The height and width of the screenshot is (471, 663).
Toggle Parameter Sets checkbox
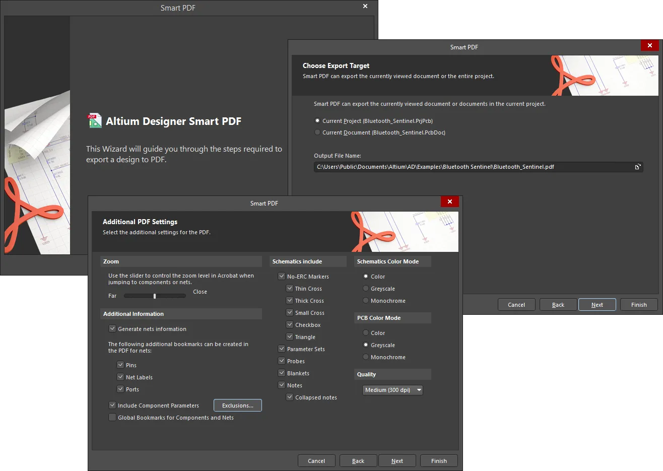point(282,349)
